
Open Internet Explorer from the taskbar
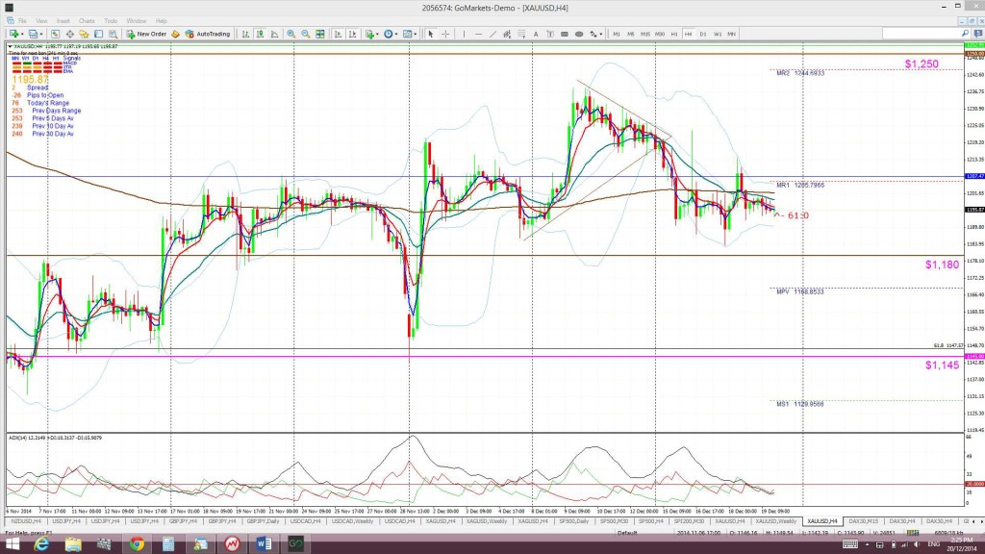click(41, 544)
